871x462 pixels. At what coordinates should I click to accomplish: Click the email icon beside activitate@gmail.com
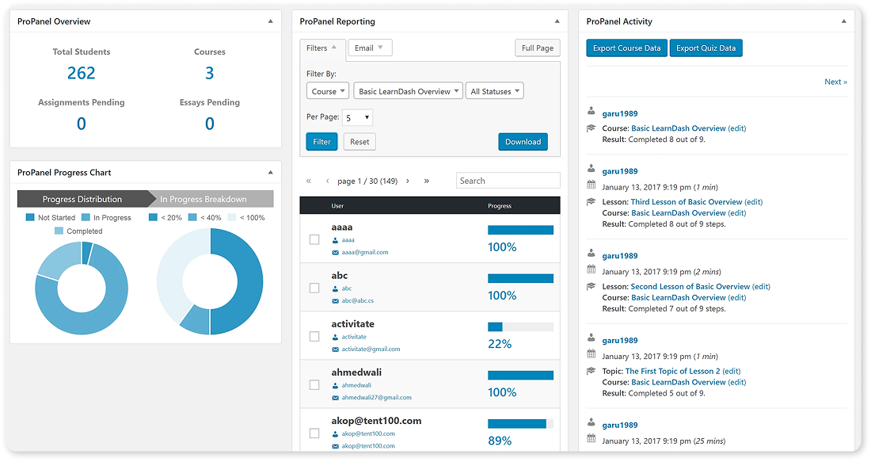tap(335, 349)
